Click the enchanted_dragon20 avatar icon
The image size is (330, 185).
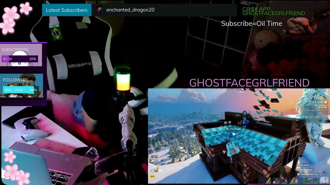[99, 10]
